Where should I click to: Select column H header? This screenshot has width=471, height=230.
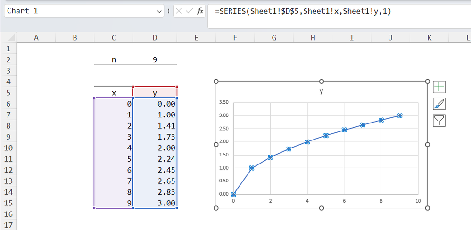313,38
